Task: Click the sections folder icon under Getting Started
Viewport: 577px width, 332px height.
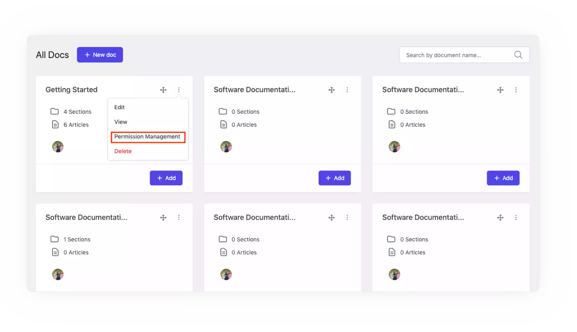Action: 55,111
